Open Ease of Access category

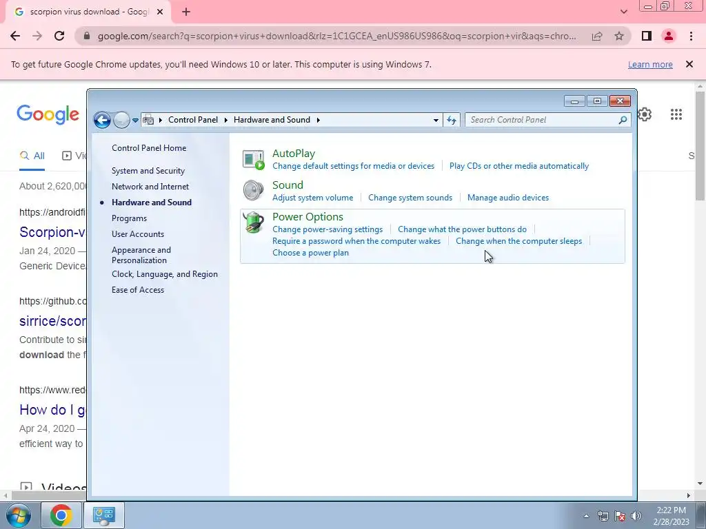(138, 290)
